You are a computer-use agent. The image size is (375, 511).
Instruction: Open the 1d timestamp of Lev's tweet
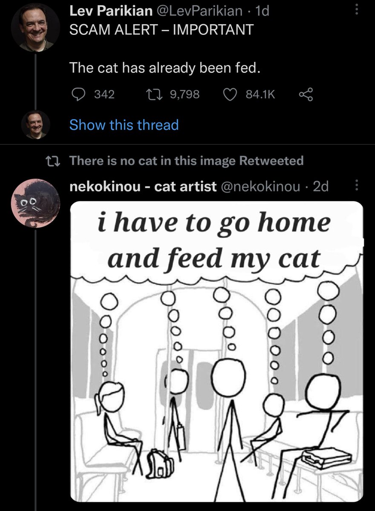click(x=262, y=11)
